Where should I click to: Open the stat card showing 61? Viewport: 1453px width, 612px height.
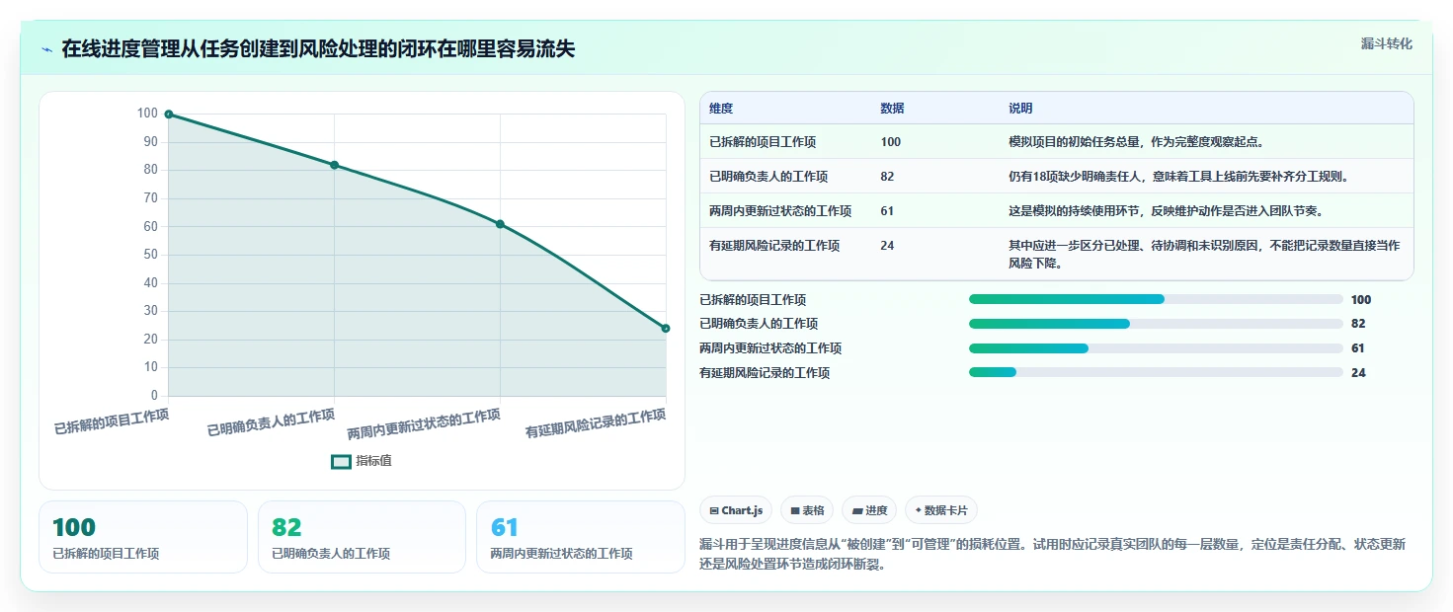(581, 537)
